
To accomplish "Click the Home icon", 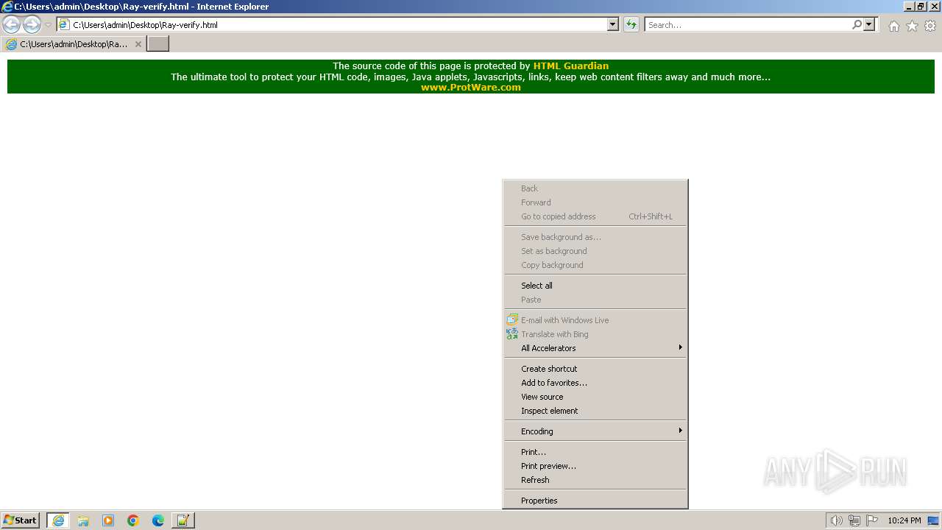I will tap(893, 26).
